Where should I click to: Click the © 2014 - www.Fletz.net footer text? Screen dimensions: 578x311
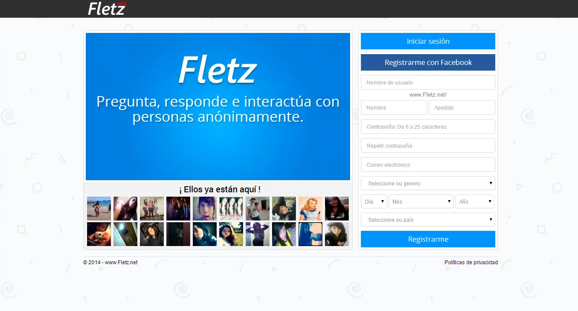[110, 262]
